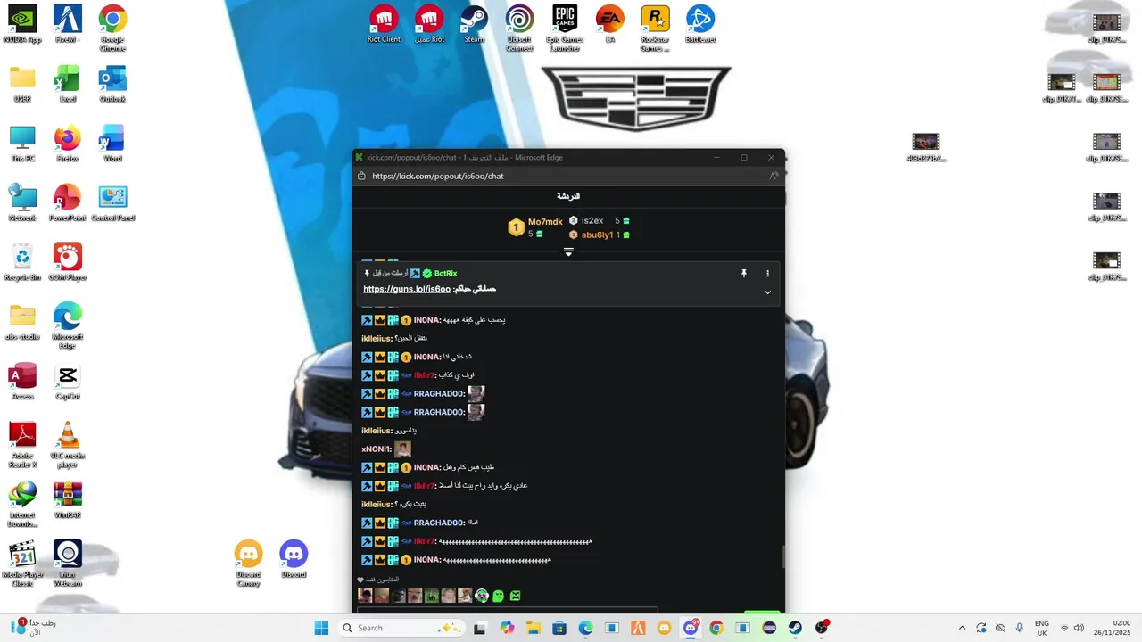The height and width of the screenshot is (642, 1142).
Task: Open the Word desktop shortcut
Action: tap(112, 144)
